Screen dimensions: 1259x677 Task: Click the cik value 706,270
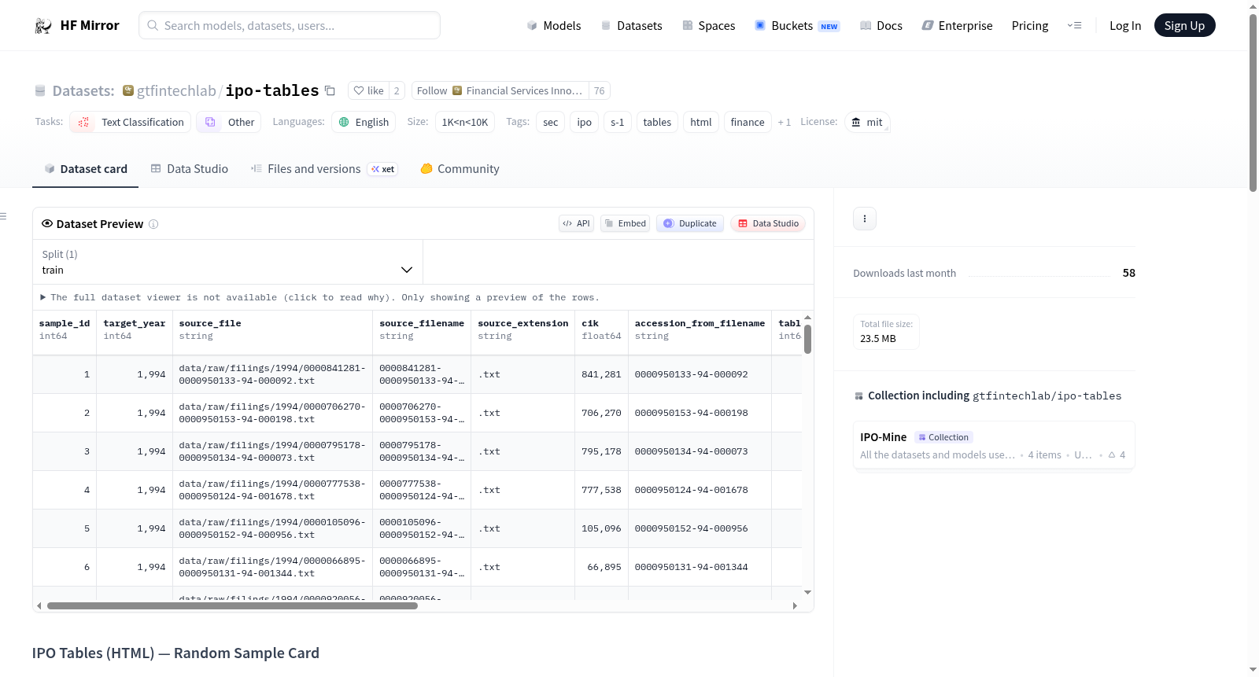601,413
